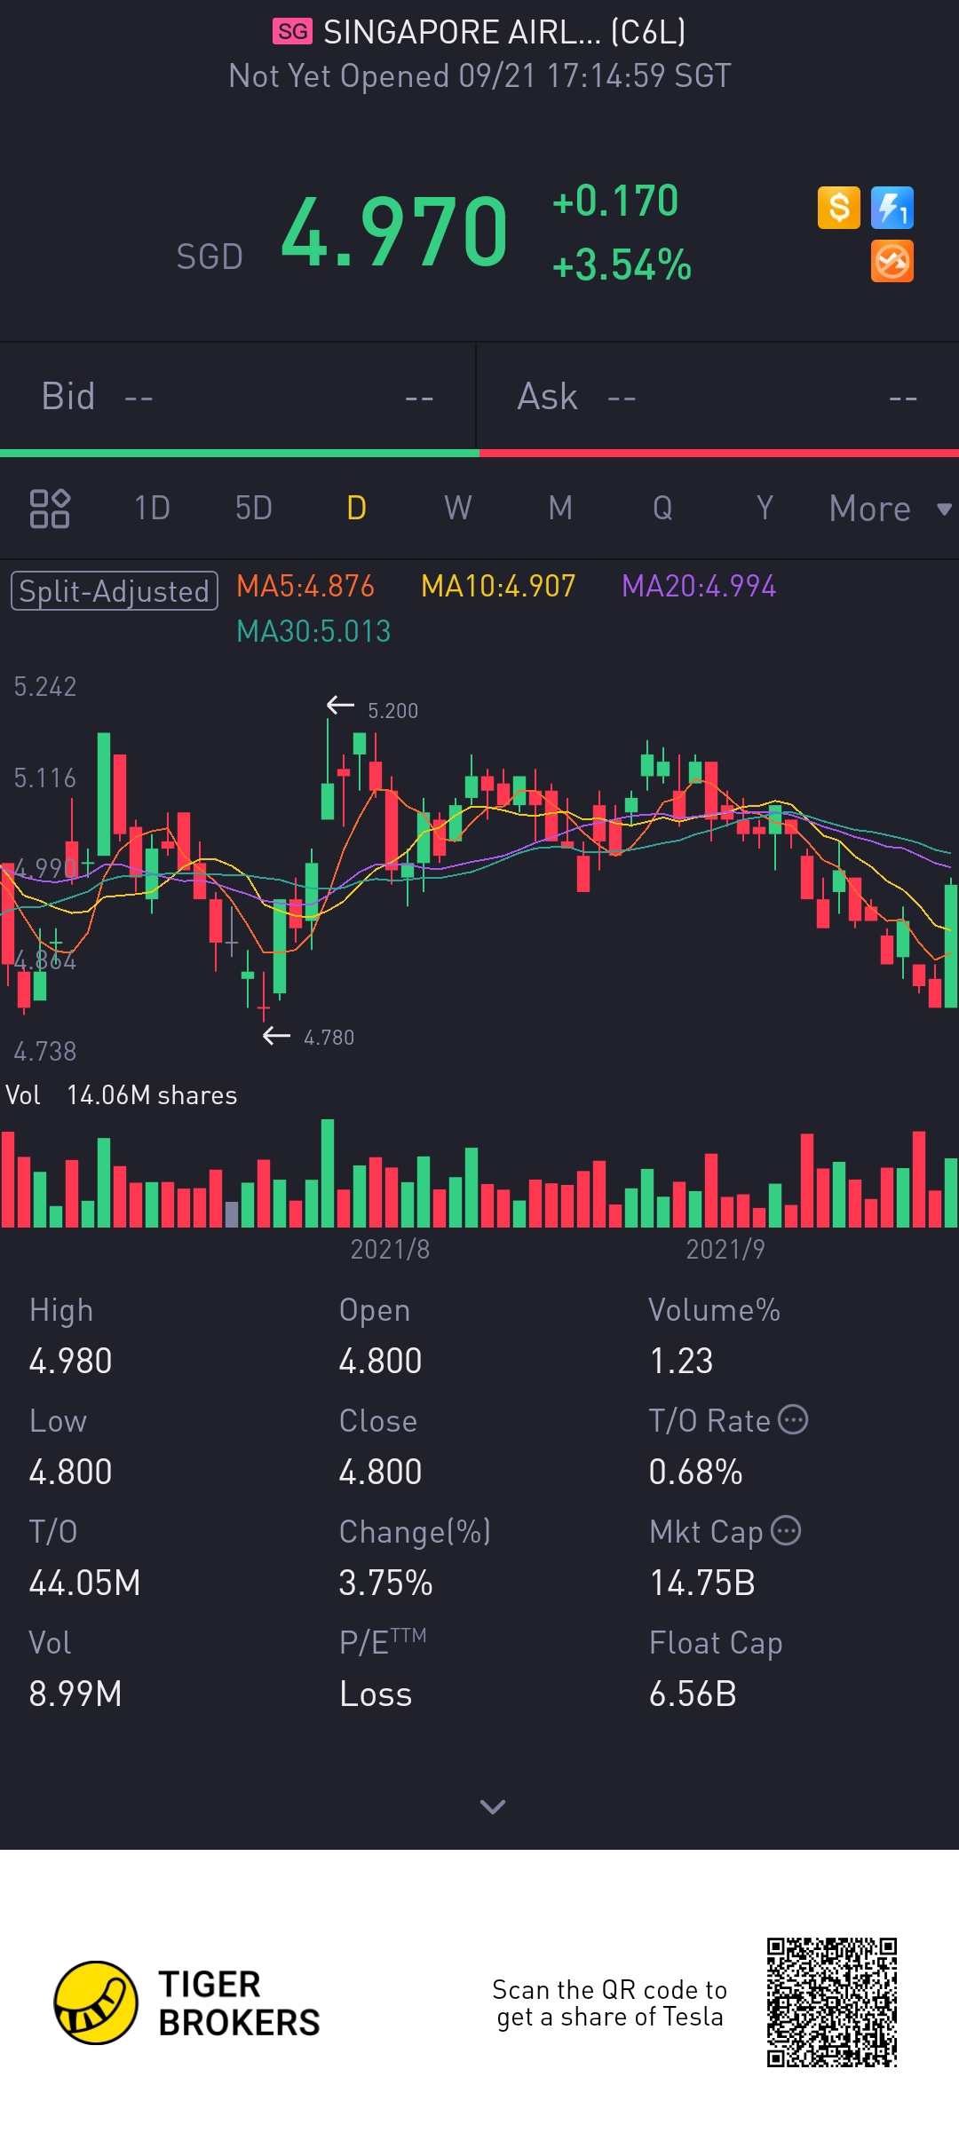Select the yearly Y chart tab

(x=765, y=509)
